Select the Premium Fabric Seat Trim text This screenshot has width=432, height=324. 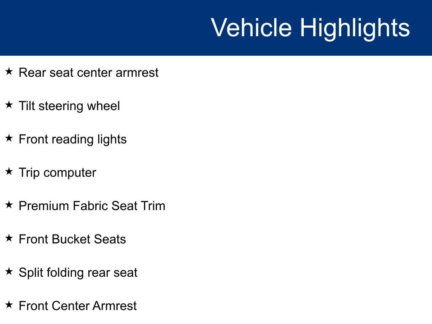92,206
